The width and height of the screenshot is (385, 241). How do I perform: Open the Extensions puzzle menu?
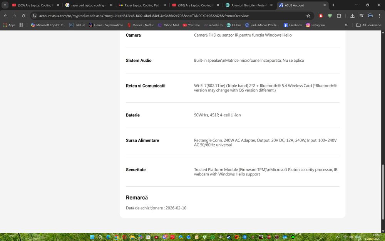click(x=339, y=16)
